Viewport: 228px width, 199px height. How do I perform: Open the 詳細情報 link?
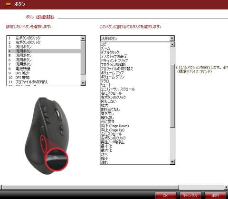point(45,17)
